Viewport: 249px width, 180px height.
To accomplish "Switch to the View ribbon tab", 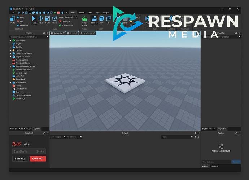I will tap(97, 13).
